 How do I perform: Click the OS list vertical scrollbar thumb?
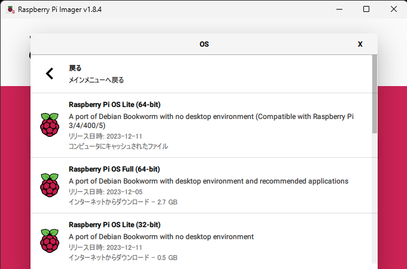point(375,96)
